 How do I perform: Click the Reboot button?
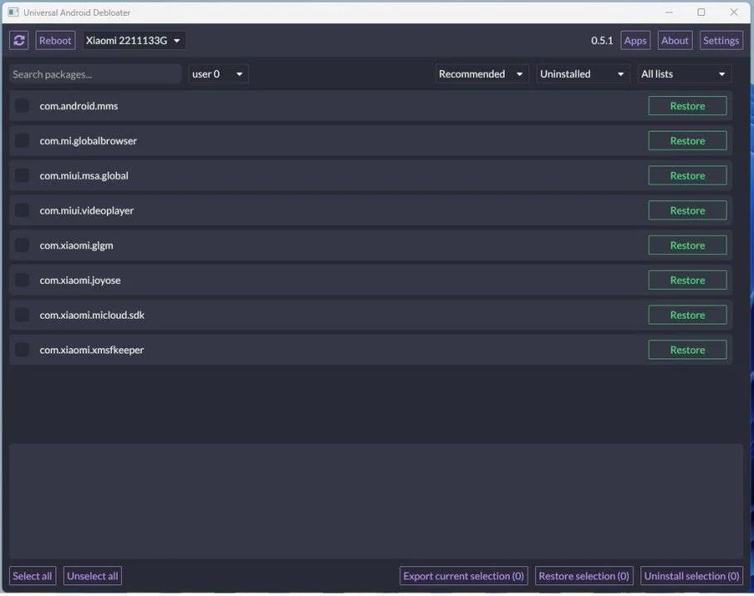point(56,41)
